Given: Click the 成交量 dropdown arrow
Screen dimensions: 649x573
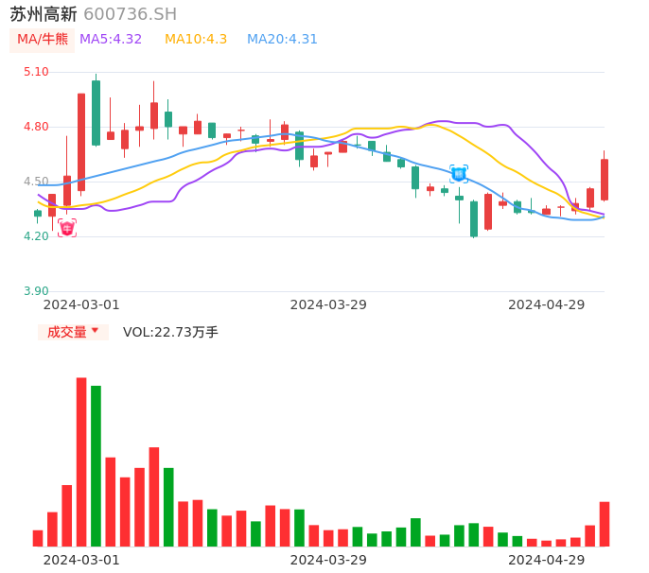Looking at the screenshot, I should (95, 332).
